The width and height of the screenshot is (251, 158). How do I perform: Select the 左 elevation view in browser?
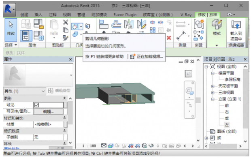coord(227,125)
